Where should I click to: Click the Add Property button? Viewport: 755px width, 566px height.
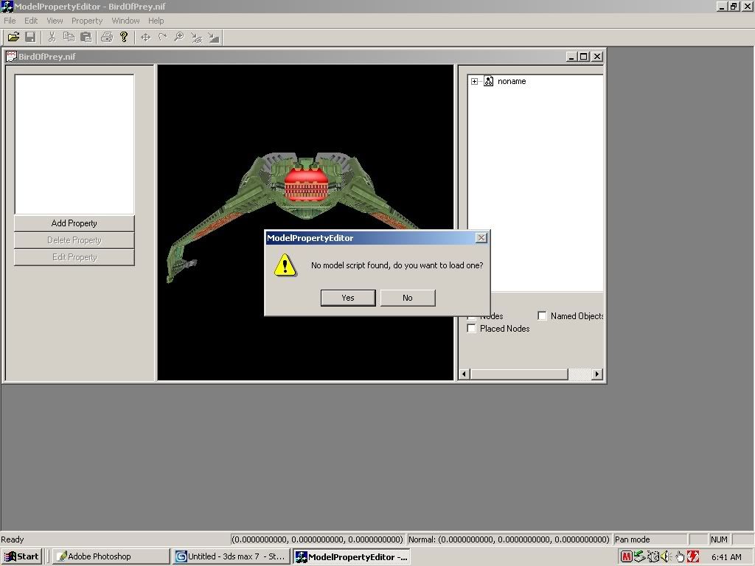74,223
